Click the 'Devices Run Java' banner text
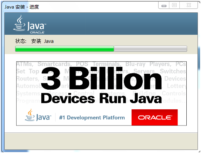 click(101, 98)
